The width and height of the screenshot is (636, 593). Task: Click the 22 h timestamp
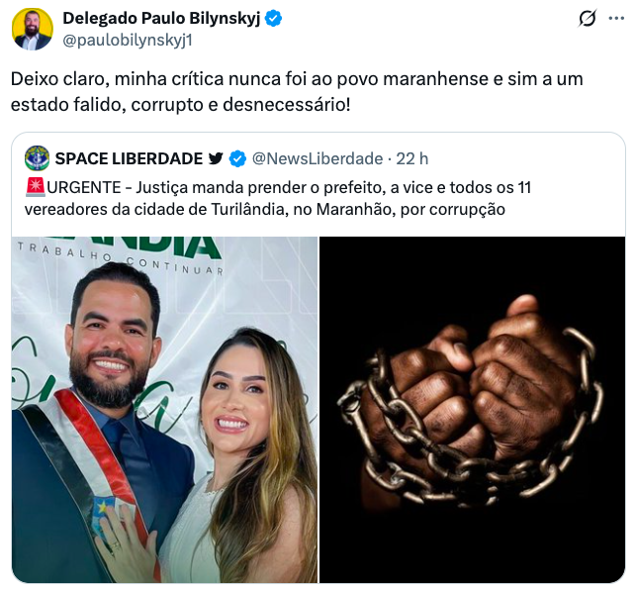[412, 158]
